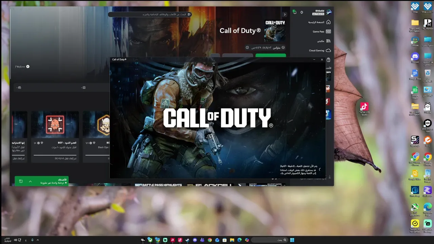
Task: Open TikTok from the taskbar
Action: pyautogui.click(x=180, y=240)
